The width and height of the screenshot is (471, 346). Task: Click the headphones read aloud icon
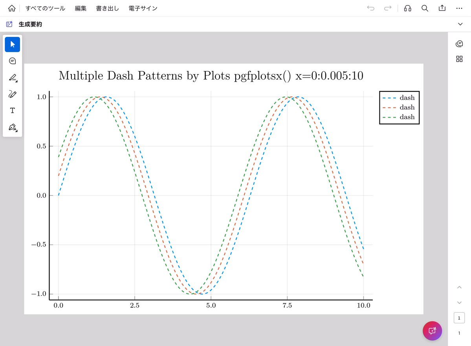point(407,8)
